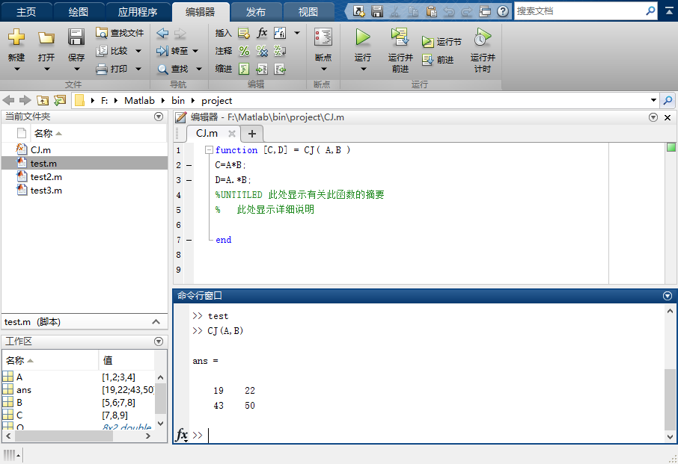Click the Advance button
The image size is (678, 464).
[x=438, y=60]
